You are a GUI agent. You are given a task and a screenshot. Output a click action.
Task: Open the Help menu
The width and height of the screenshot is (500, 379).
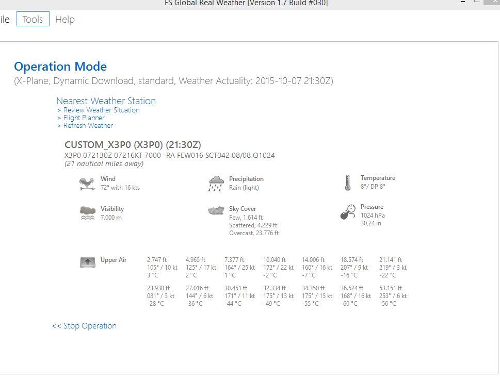[65, 20]
